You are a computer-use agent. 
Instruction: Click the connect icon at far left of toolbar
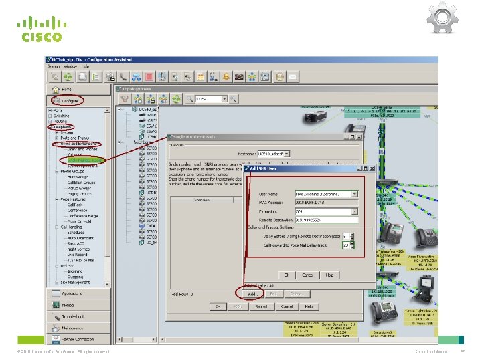click(x=55, y=76)
